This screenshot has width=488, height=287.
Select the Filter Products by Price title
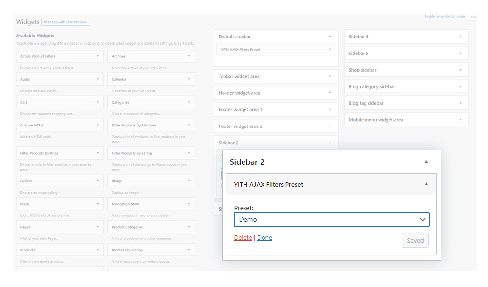39,153
